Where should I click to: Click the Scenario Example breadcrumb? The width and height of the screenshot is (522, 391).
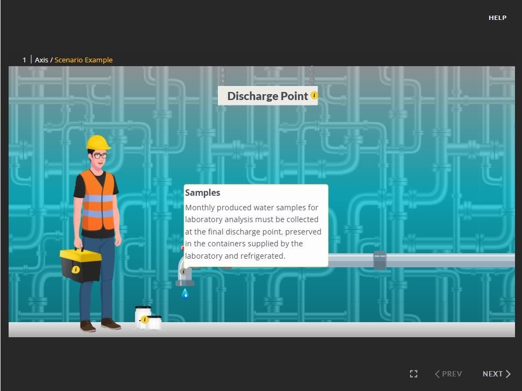click(x=83, y=60)
